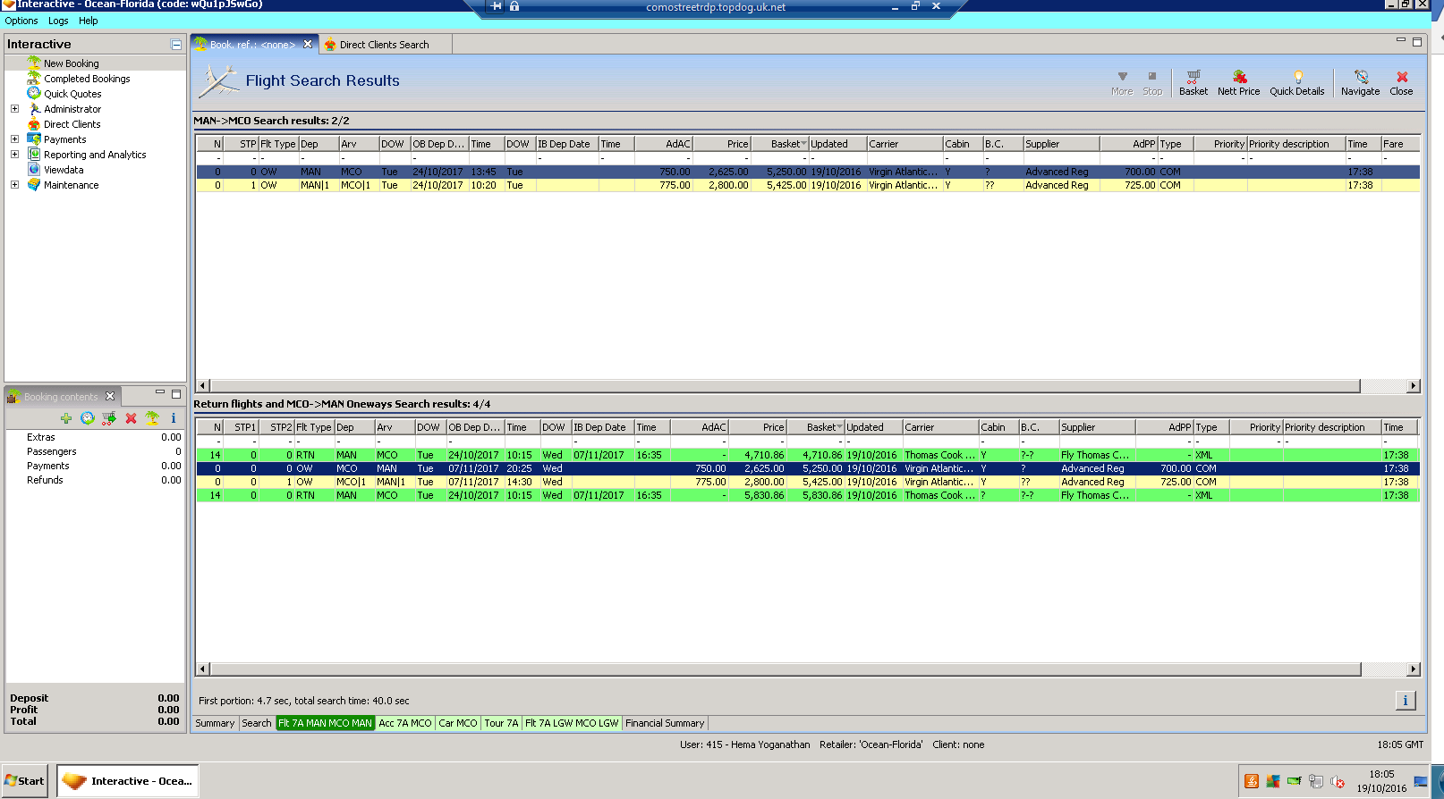Maximize the Booking contents panel
This screenshot has height=799, width=1444.
click(176, 393)
